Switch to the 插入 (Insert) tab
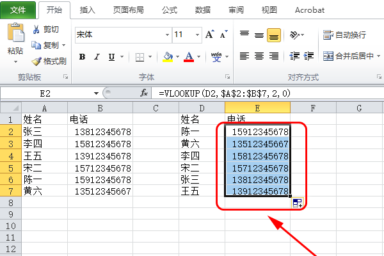 [x=88, y=10]
